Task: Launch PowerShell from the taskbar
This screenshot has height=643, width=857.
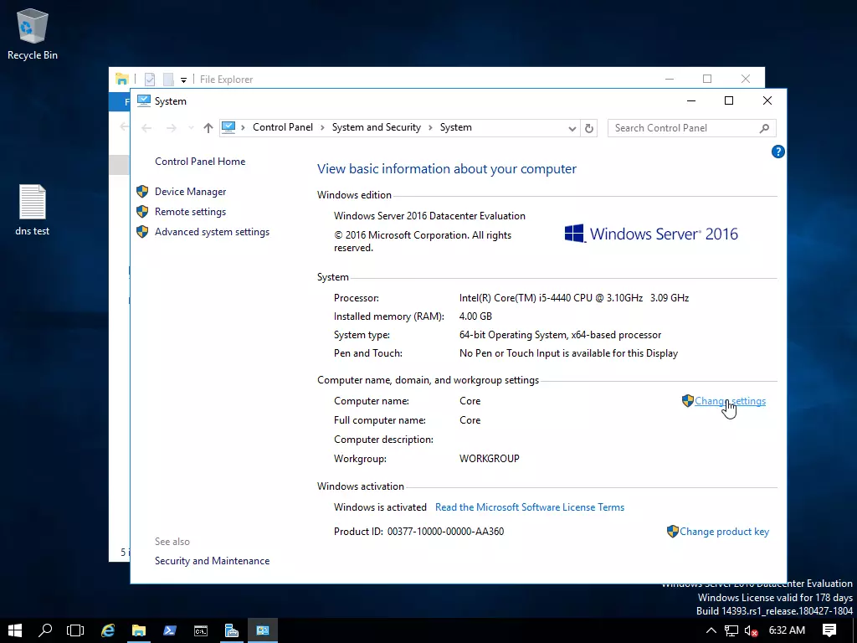Action: point(170,630)
